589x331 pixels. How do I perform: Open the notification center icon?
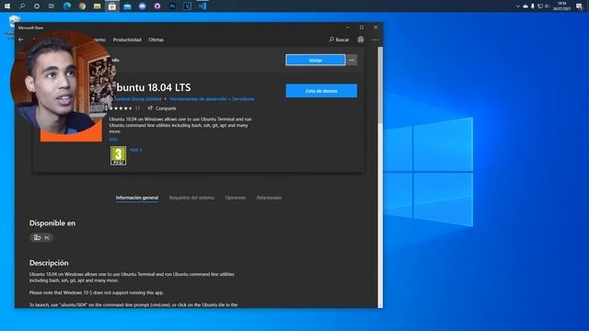pyautogui.click(x=579, y=6)
